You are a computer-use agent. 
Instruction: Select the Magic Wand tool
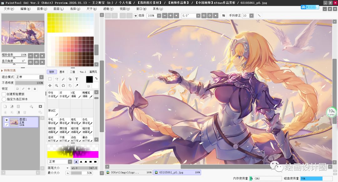[63, 79]
